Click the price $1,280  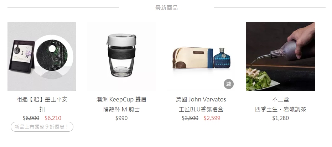(280, 118)
